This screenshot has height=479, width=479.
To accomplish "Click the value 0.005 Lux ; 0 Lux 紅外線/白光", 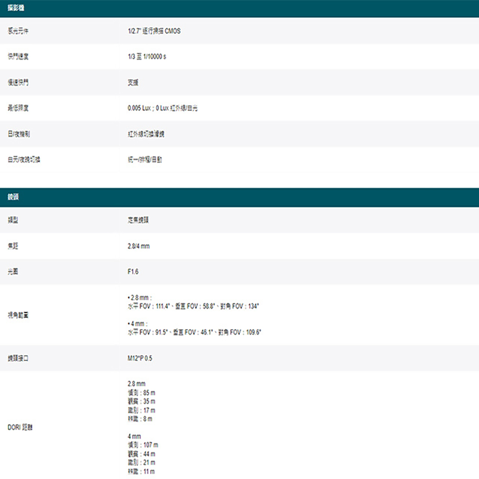I will coord(162,108).
